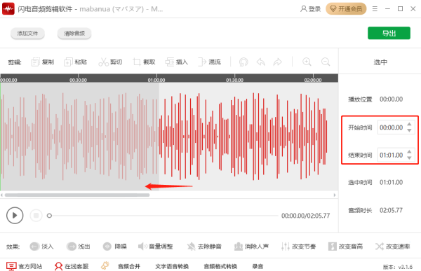Click the Login (登录) button
The height and width of the screenshot is (271, 421).
click(x=310, y=9)
